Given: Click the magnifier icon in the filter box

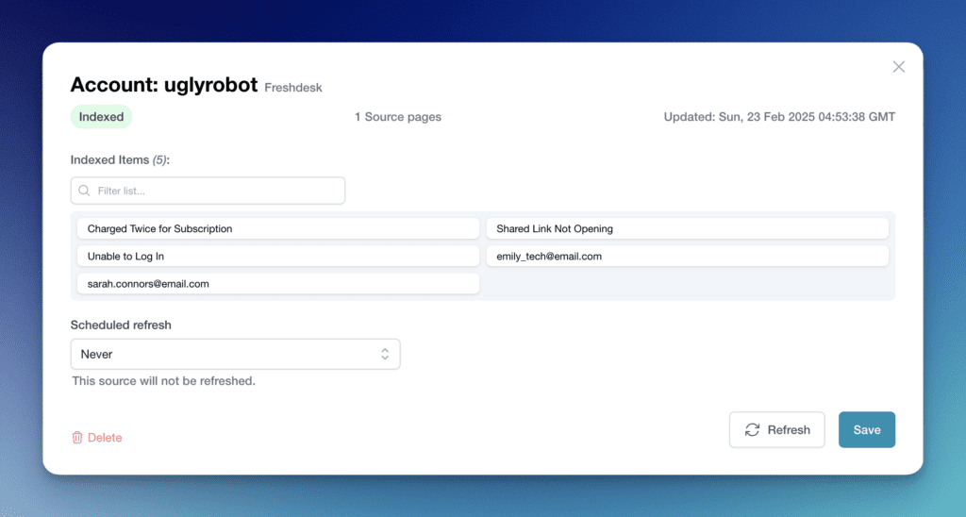Looking at the screenshot, I should click(x=85, y=191).
